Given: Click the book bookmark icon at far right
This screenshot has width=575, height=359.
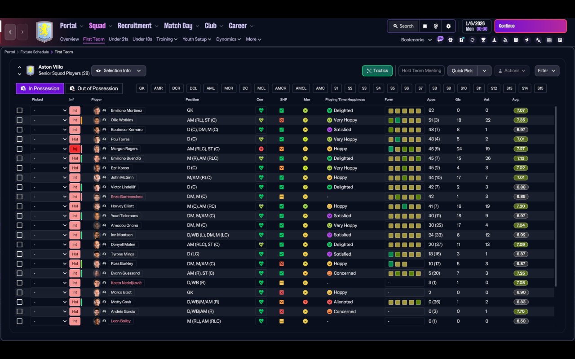Looking at the screenshot, I should pos(560,40).
